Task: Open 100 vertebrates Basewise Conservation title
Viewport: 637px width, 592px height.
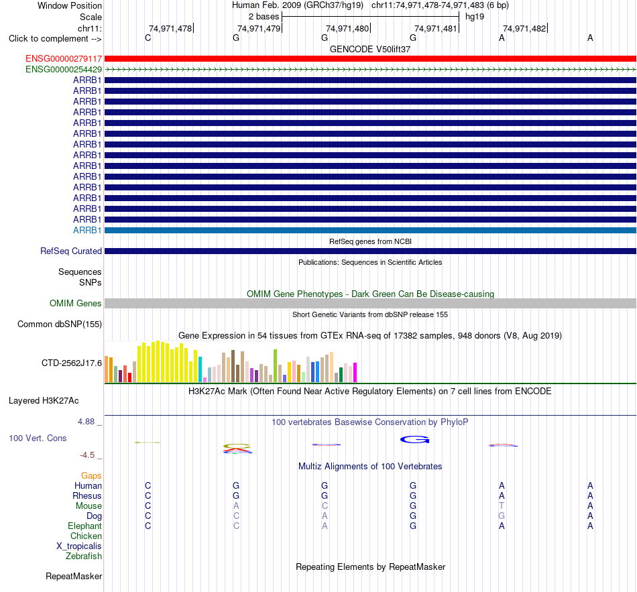Action: click(x=370, y=422)
